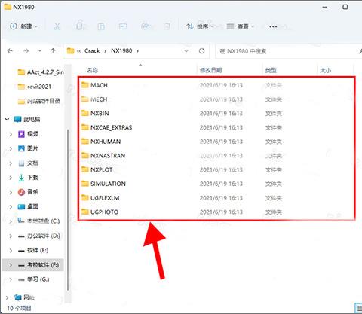Expand the address bar history dropdown

click(x=186, y=51)
